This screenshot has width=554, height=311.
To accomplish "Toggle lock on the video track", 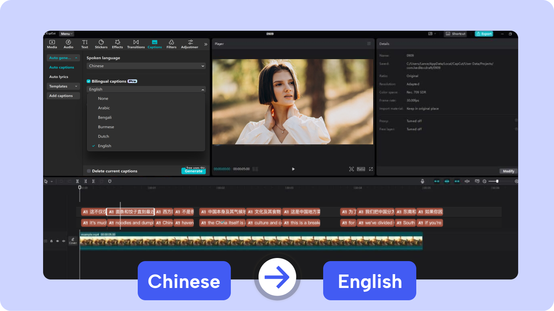I will click(x=52, y=241).
